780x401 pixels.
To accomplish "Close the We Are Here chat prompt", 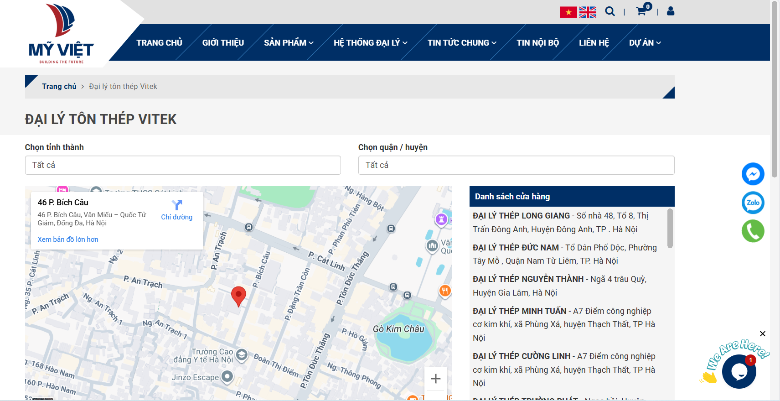I will pos(763,334).
